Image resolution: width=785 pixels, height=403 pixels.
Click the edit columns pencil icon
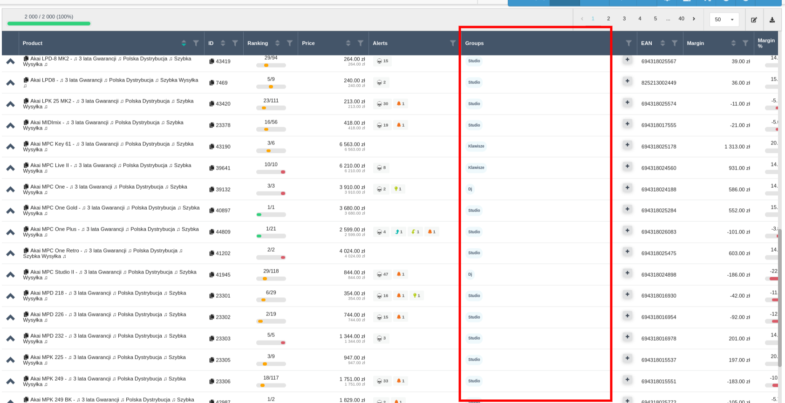(754, 20)
